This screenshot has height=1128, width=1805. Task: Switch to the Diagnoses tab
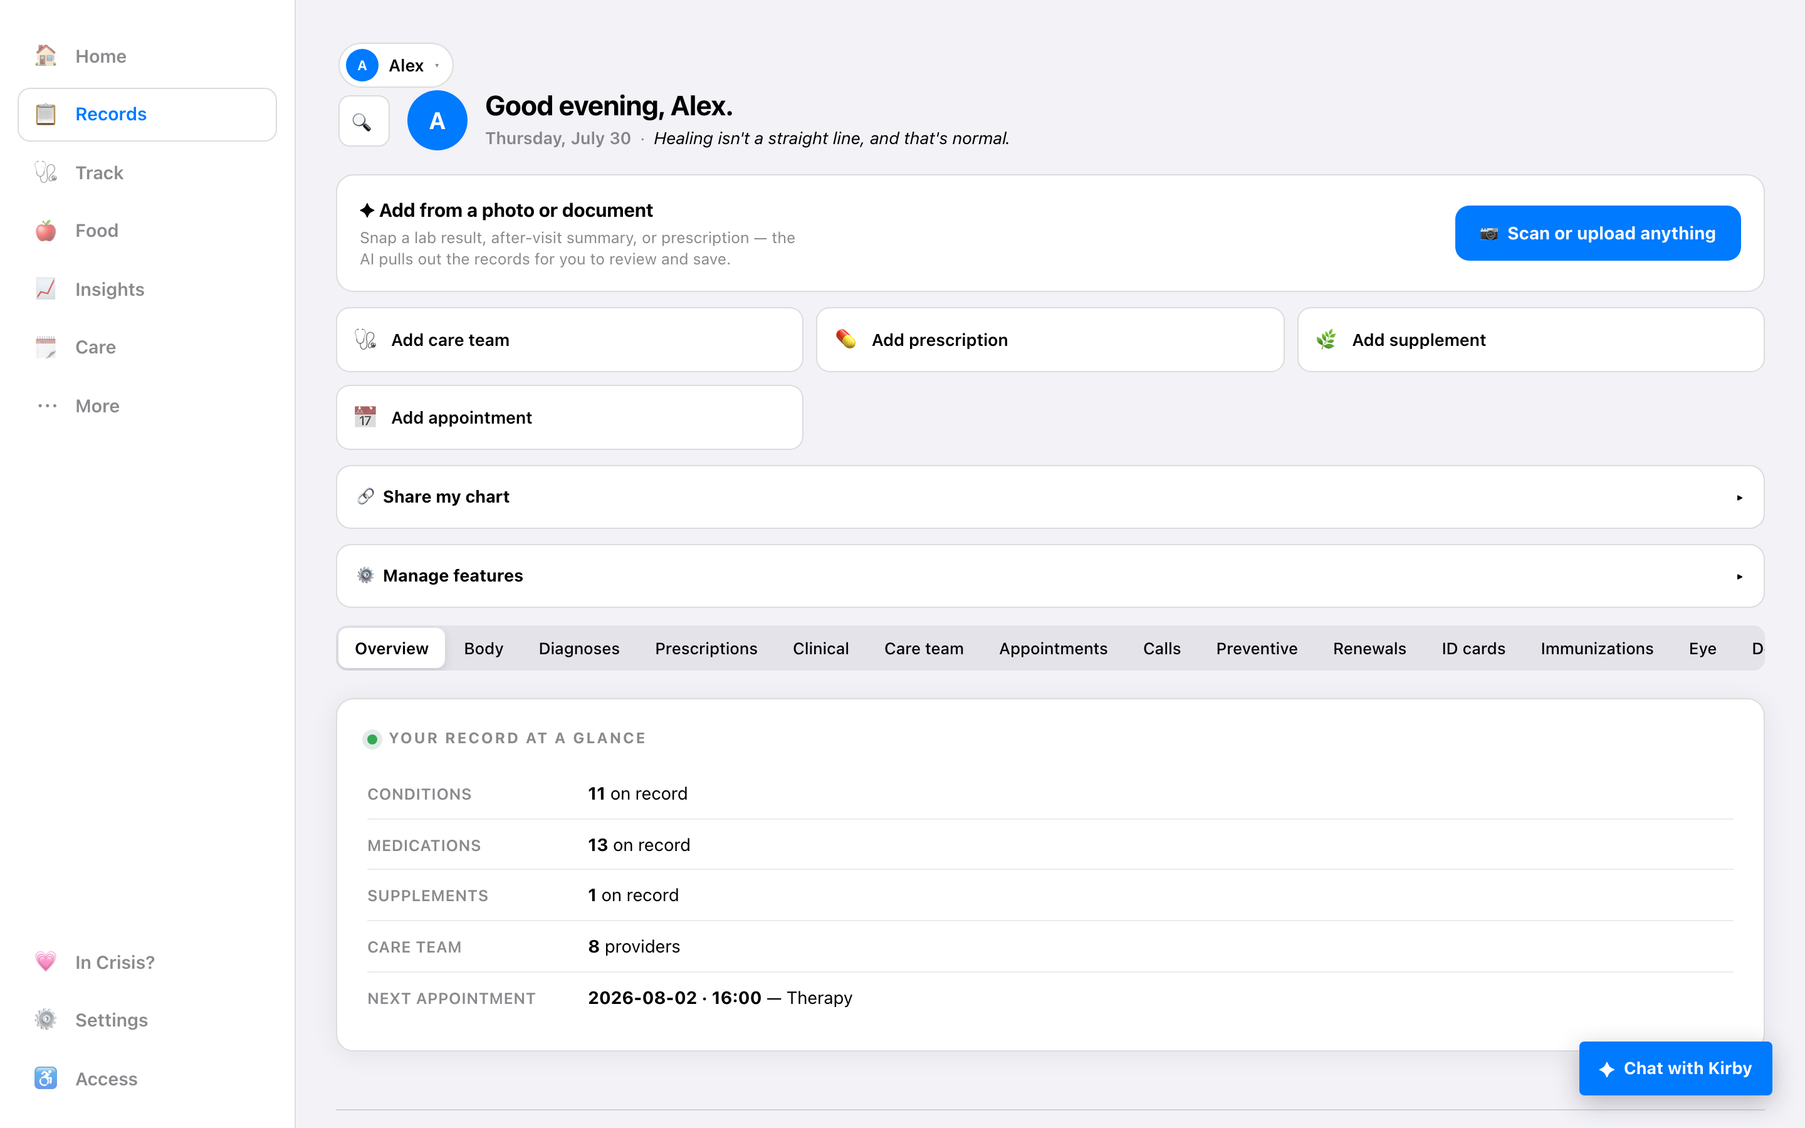click(x=579, y=649)
